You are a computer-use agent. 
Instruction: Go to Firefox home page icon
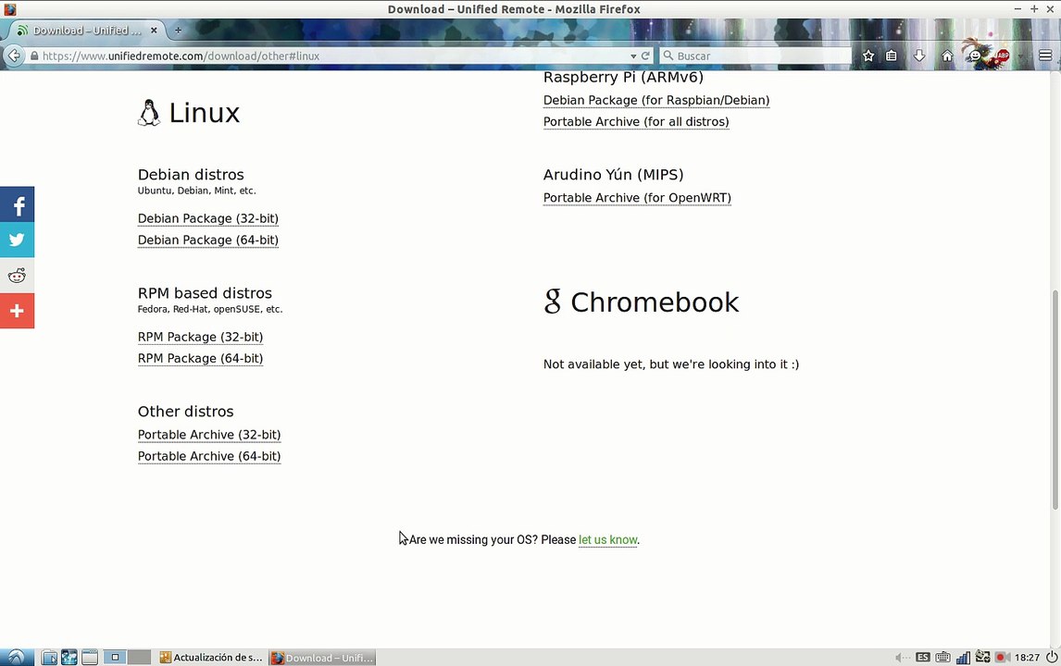click(947, 56)
